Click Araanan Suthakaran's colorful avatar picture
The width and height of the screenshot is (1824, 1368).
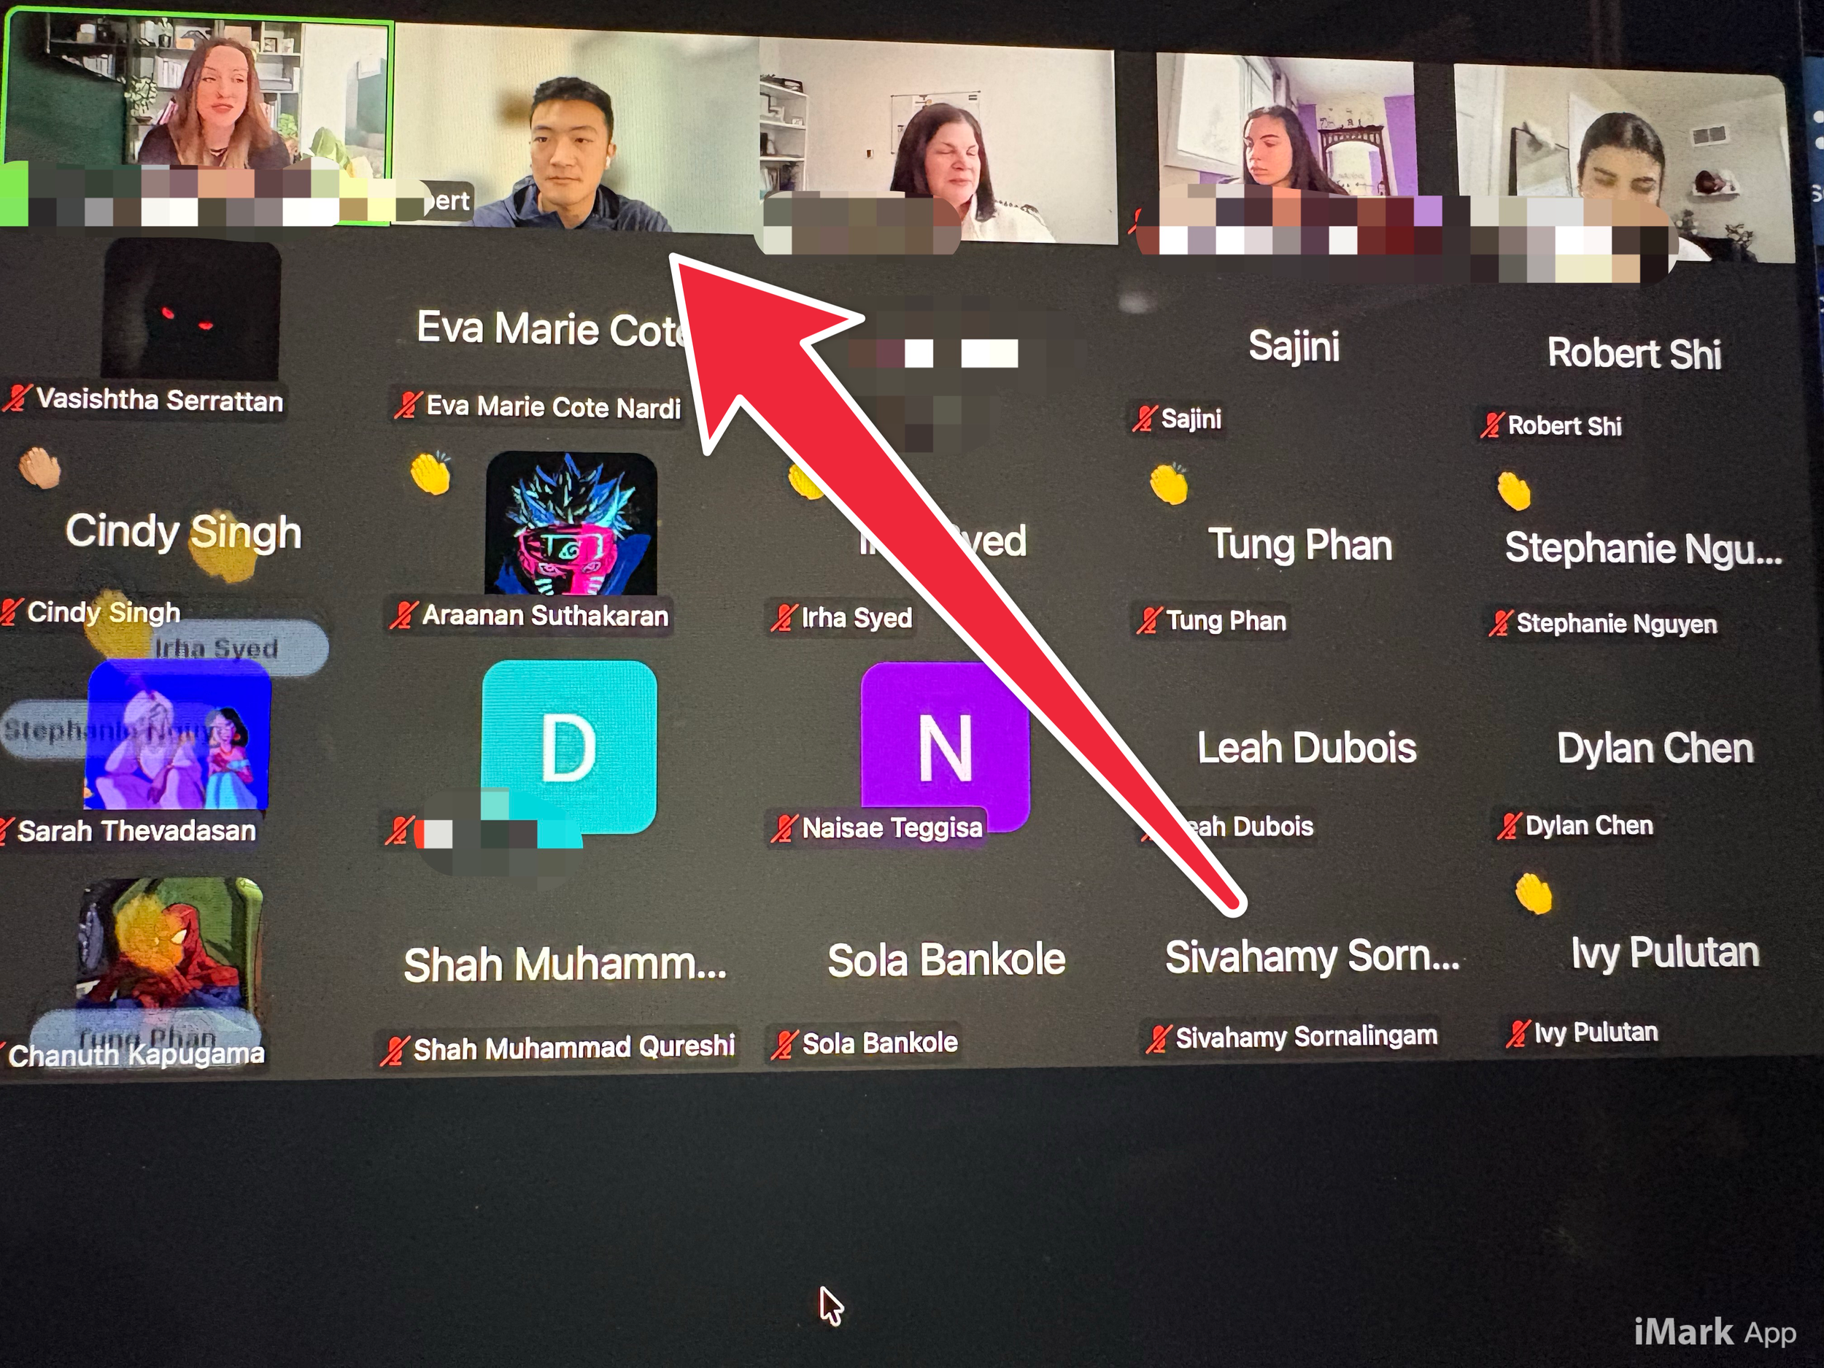[x=571, y=525]
